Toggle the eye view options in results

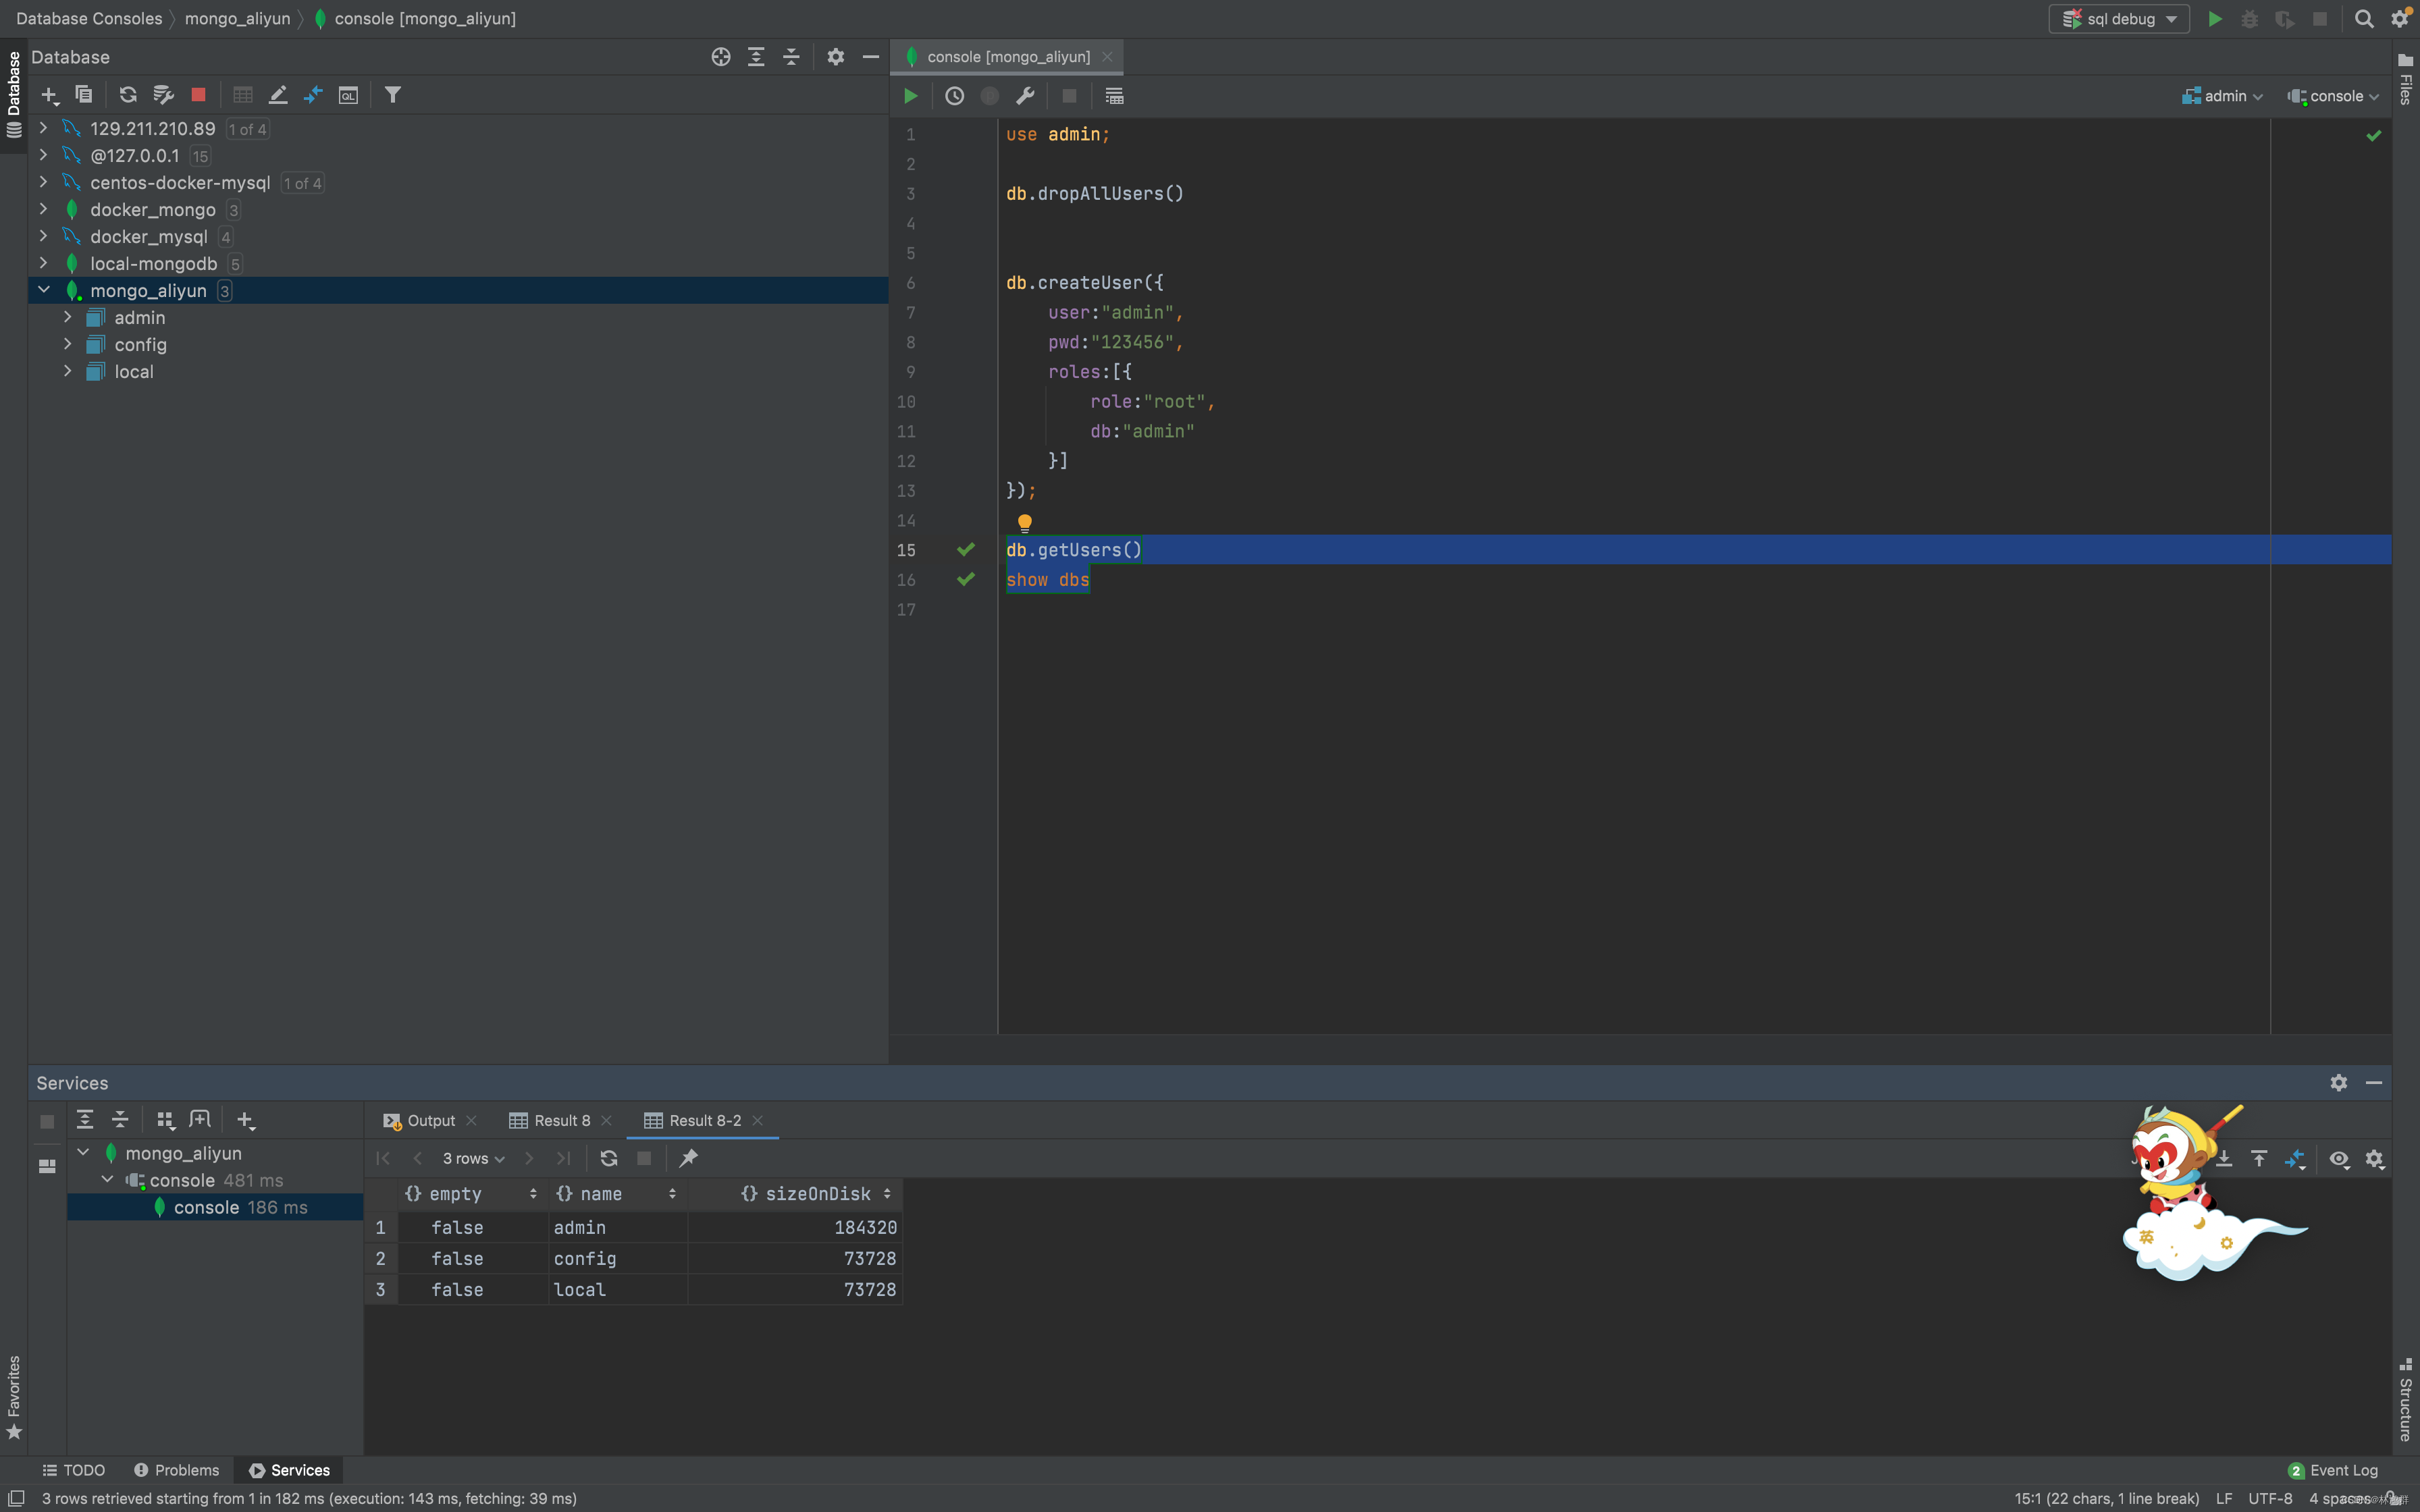(x=2338, y=1158)
